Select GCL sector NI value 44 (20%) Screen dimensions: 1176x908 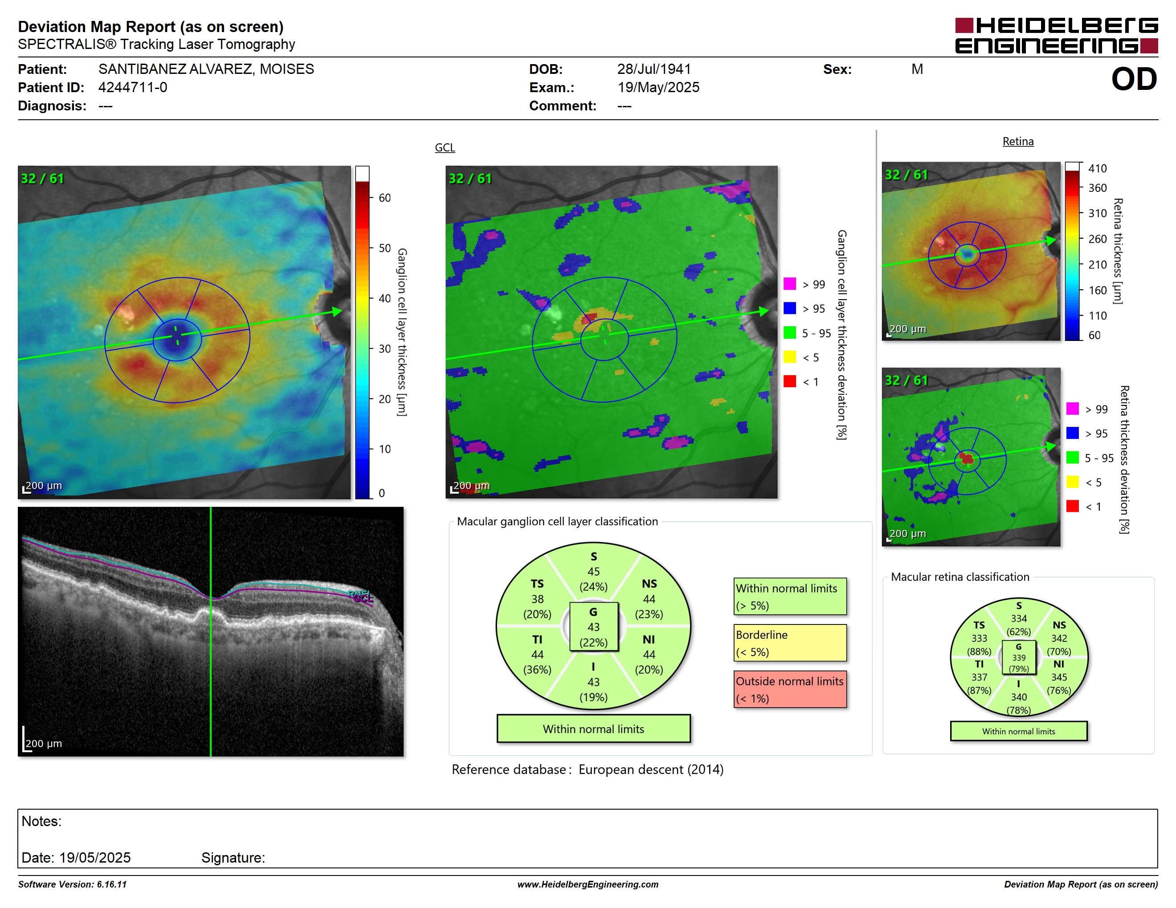[x=649, y=655]
